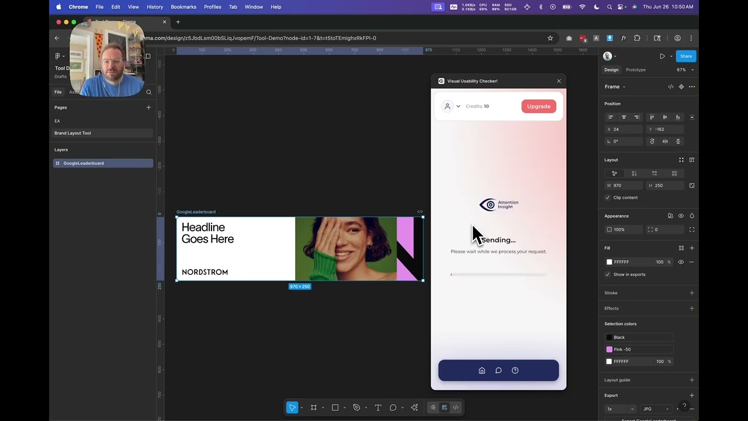Align vertical centers in Position section
Viewport: 748px width, 421px height.
tap(664, 117)
